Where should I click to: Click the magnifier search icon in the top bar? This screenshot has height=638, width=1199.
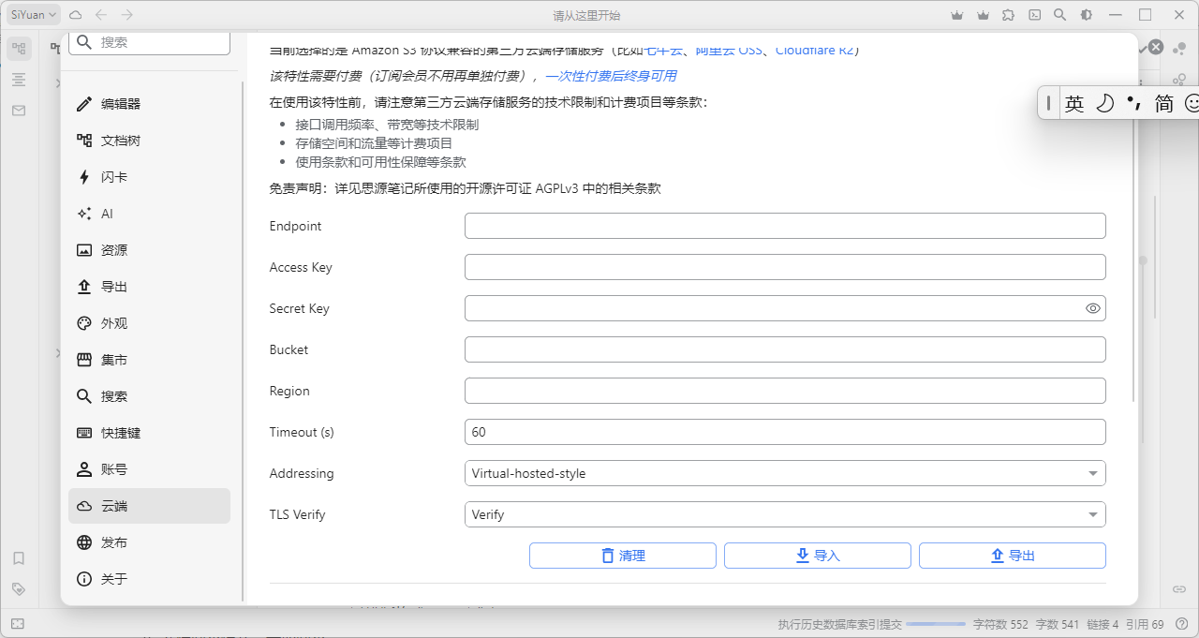point(1059,15)
